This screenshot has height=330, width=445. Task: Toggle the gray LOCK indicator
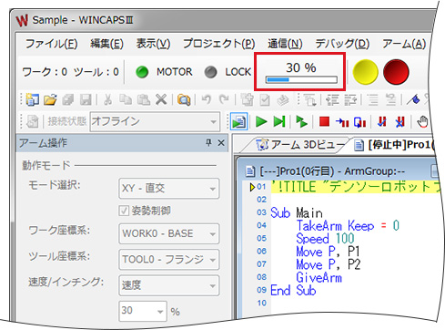click(210, 72)
